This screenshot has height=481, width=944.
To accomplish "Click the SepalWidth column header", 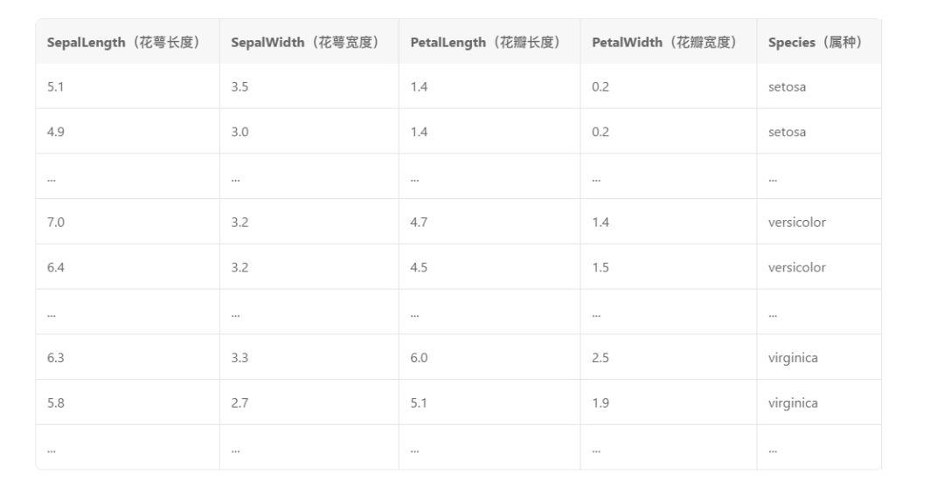I will point(305,43).
